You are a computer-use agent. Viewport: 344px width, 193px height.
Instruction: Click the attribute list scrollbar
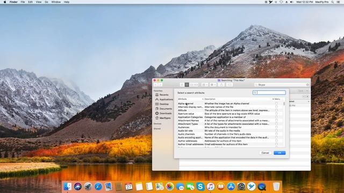(284, 103)
